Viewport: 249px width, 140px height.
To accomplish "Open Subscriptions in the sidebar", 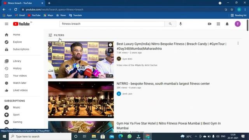I will click(x=21, y=49).
